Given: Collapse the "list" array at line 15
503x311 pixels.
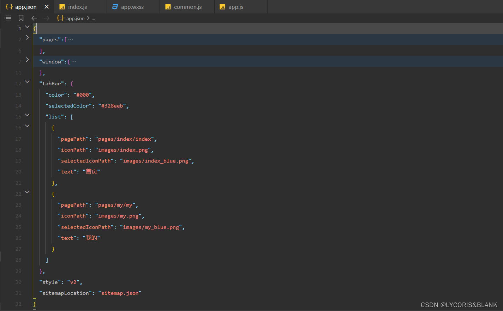Looking at the screenshot, I should 27,115.
